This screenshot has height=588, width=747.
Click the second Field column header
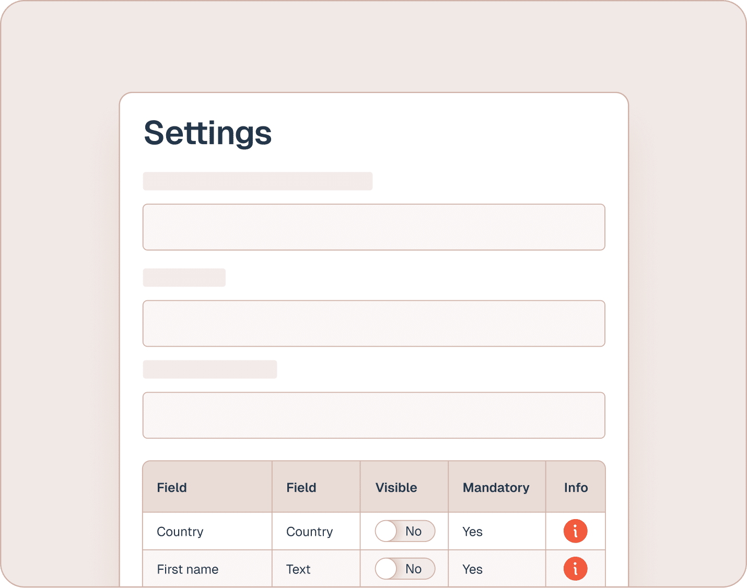click(x=301, y=487)
